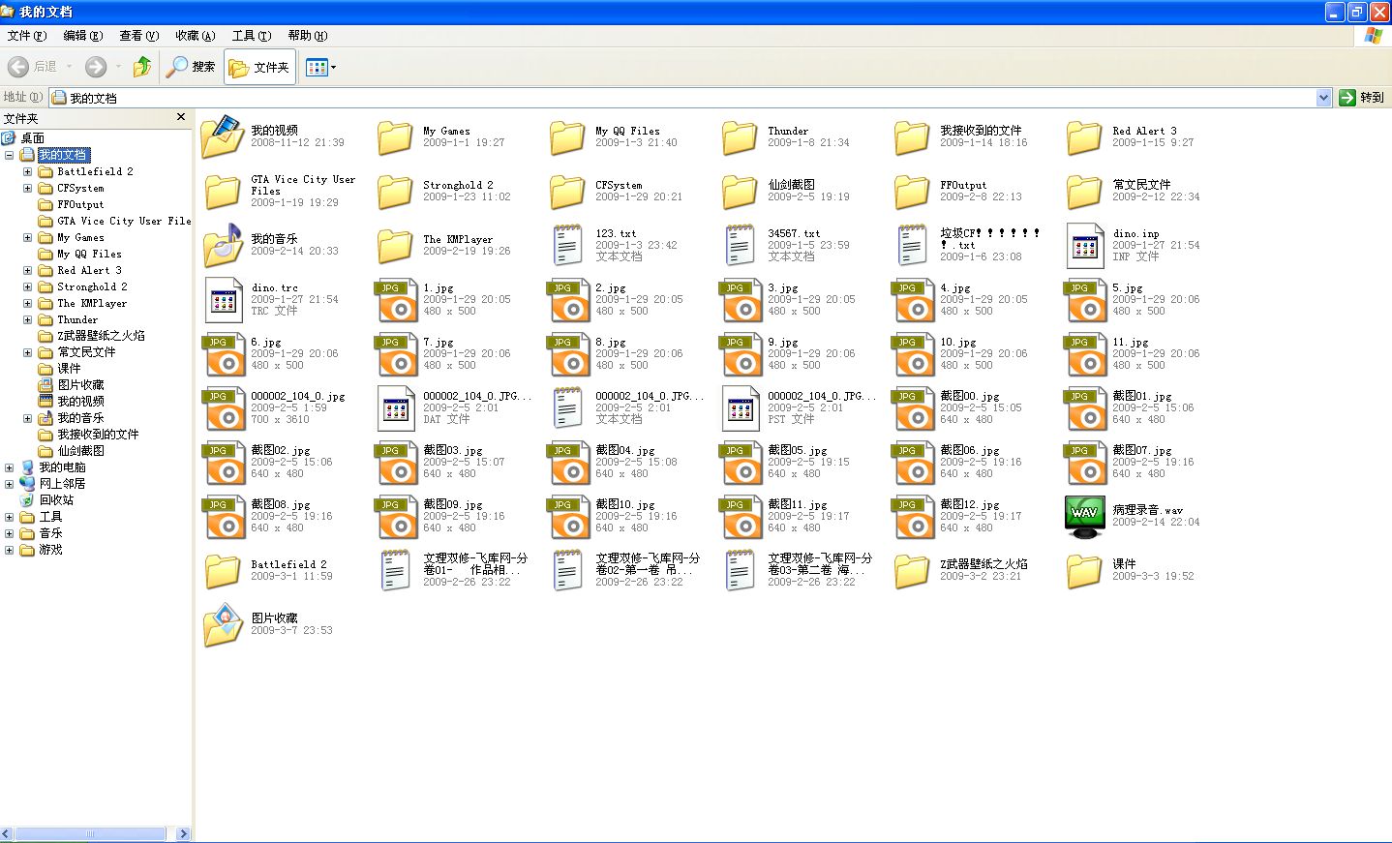Select the 1.jpg image icon
This screenshot has height=843, width=1392.
pyautogui.click(x=395, y=299)
